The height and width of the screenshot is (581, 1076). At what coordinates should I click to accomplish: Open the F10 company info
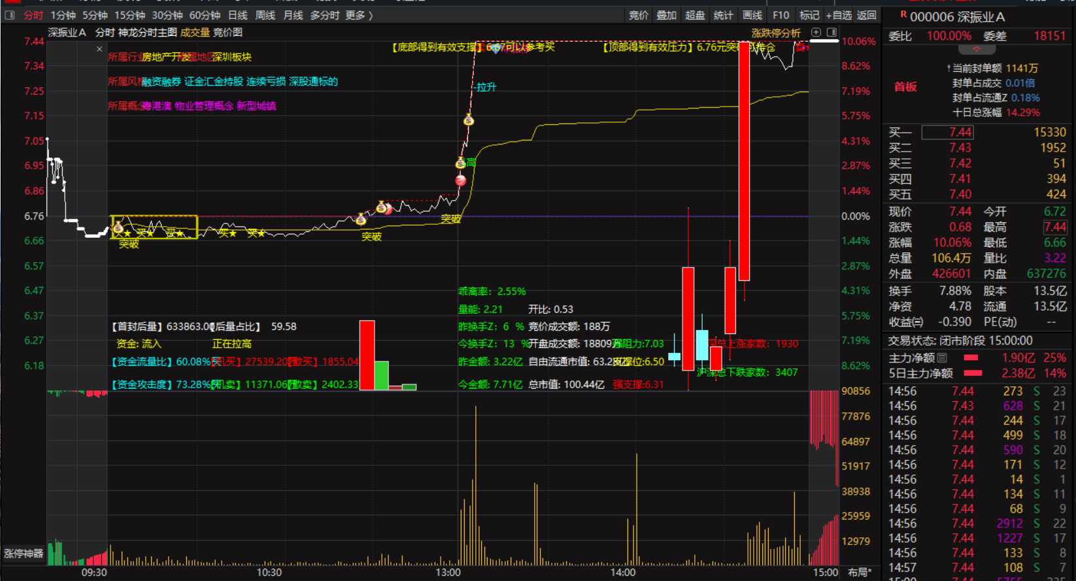(781, 15)
